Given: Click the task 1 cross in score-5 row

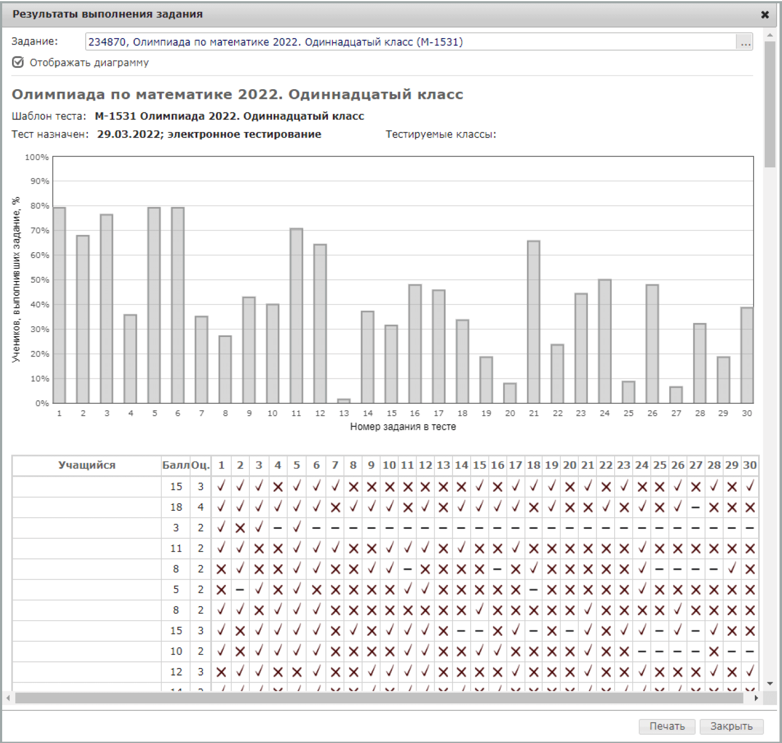Looking at the screenshot, I should (221, 590).
